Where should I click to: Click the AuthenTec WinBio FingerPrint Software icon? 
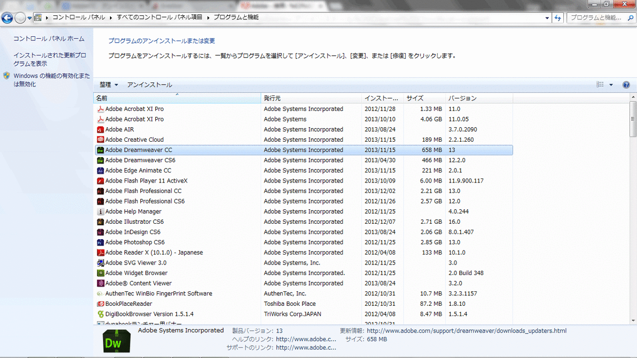pyautogui.click(x=101, y=294)
